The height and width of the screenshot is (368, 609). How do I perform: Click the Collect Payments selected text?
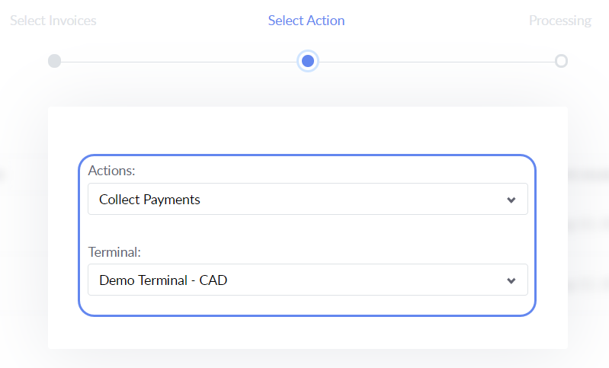149,200
